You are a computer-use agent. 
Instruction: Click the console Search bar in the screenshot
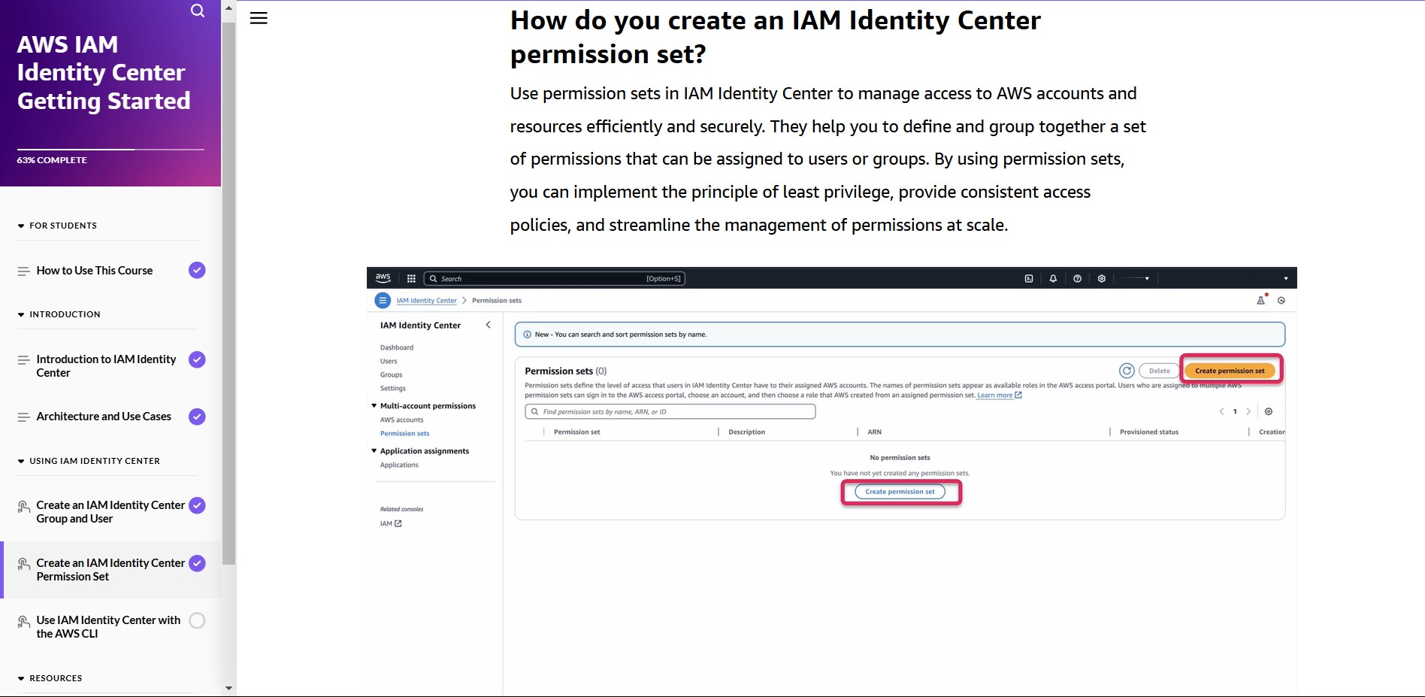pyautogui.click(x=555, y=278)
